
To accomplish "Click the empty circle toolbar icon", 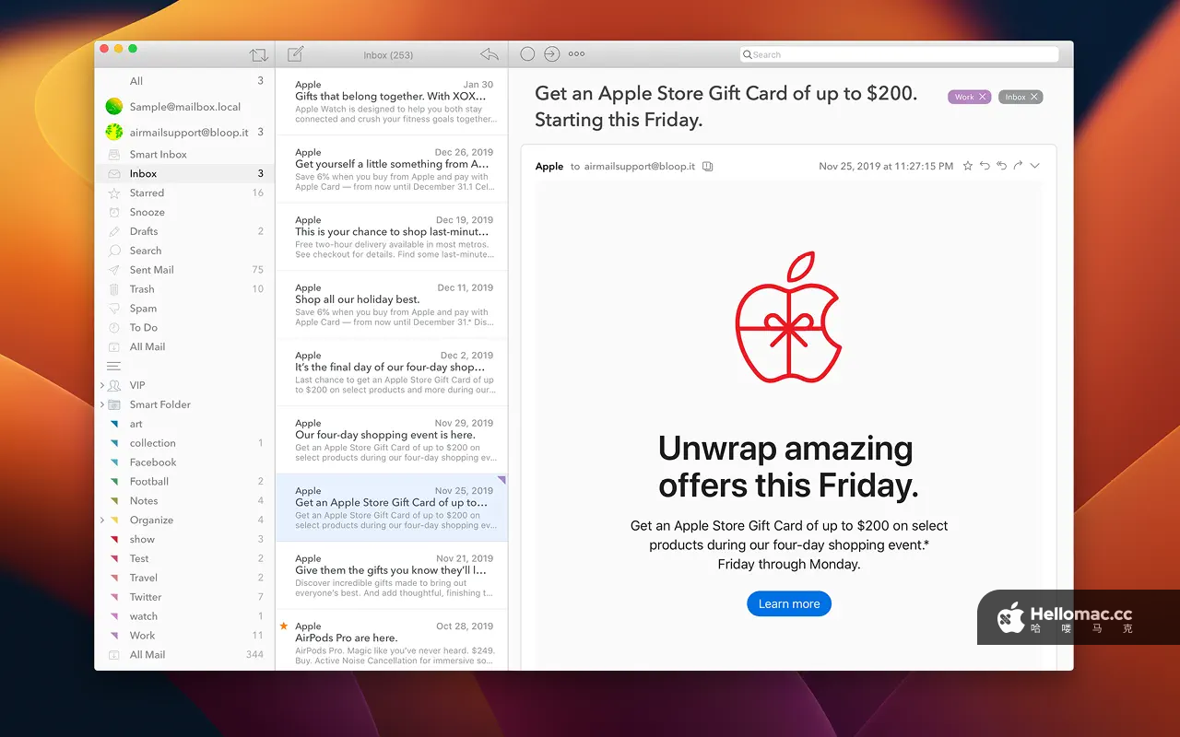I will pos(527,54).
